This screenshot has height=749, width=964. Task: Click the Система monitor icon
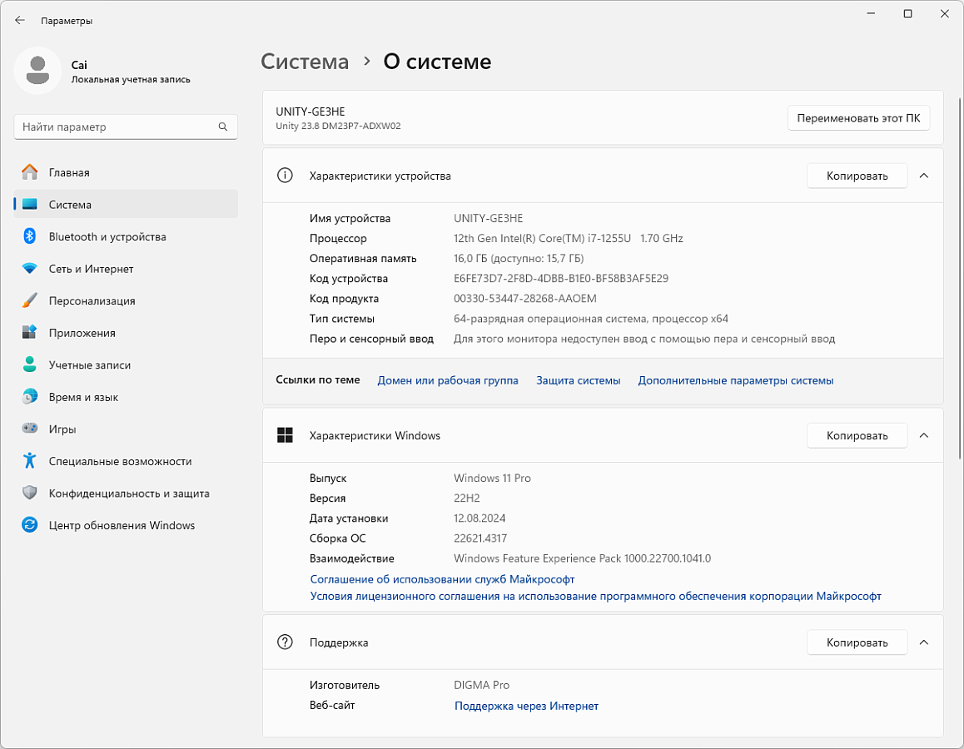(29, 205)
